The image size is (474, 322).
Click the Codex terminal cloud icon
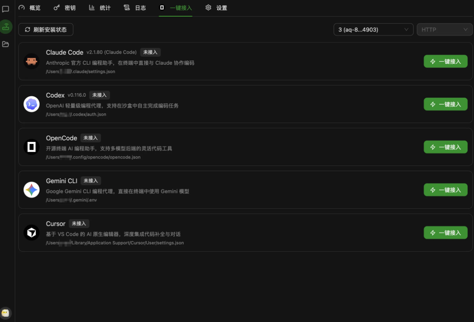[x=32, y=104]
